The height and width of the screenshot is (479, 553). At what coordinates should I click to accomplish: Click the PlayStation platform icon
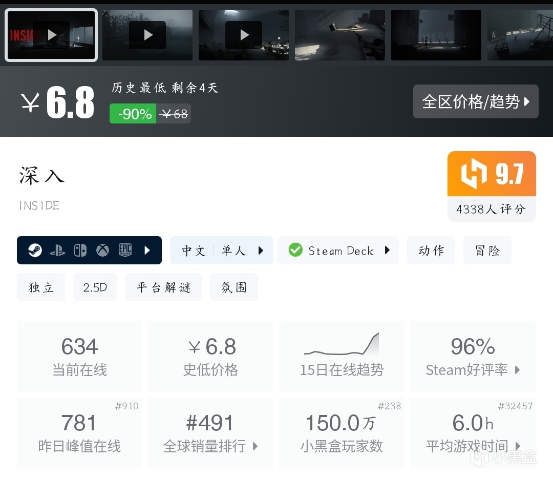click(57, 251)
